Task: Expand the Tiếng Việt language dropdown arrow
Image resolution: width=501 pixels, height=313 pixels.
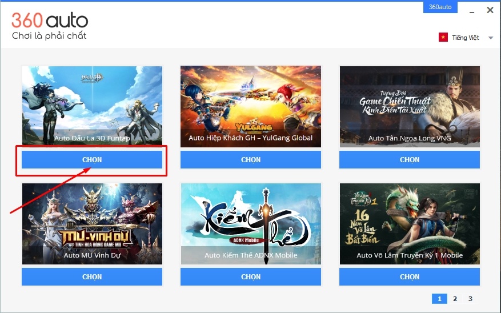Action: 491,38
